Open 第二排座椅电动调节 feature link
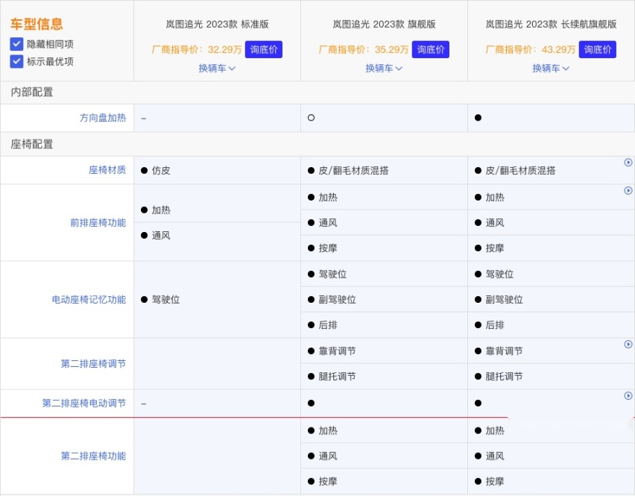Viewport: 635px width, 496px height. point(83,404)
